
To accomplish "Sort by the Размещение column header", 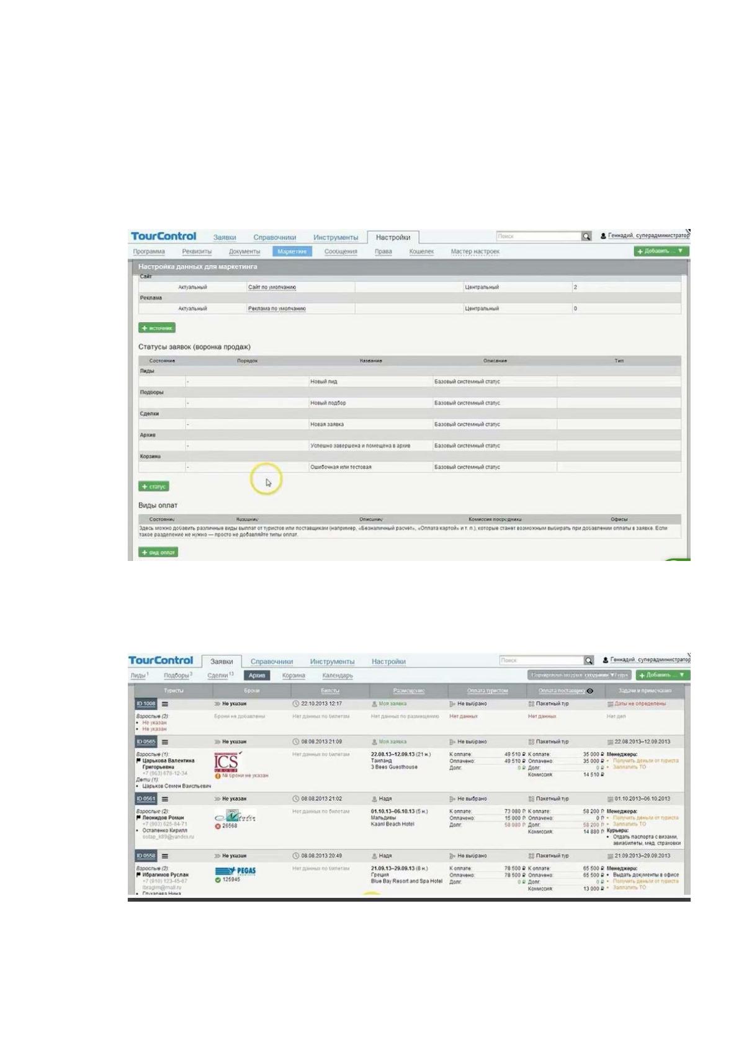I will pos(409,691).
